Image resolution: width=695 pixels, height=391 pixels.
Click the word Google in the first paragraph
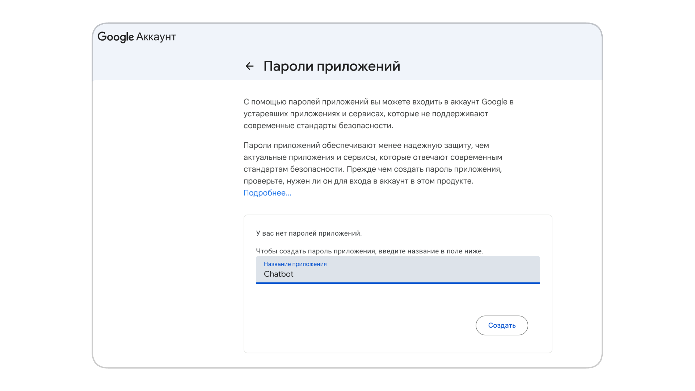[494, 102]
